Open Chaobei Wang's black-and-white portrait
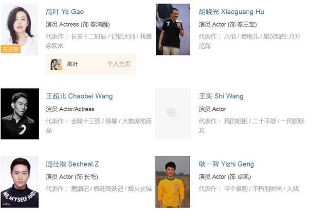The image size is (329, 220). (20, 114)
